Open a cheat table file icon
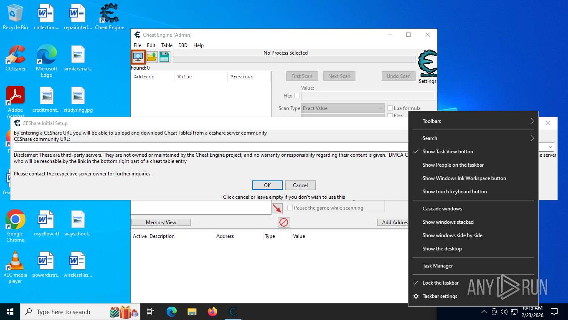Image resolution: width=568 pixels, height=320 pixels. (x=152, y=57)
